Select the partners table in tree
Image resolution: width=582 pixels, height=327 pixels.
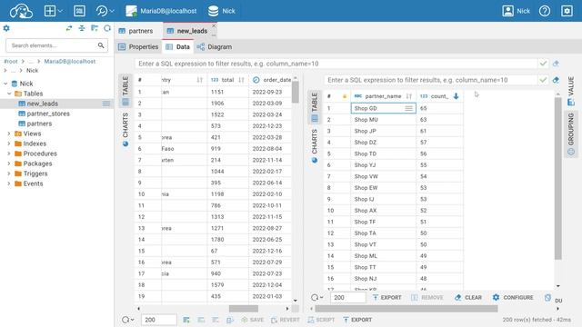(39, 124)
